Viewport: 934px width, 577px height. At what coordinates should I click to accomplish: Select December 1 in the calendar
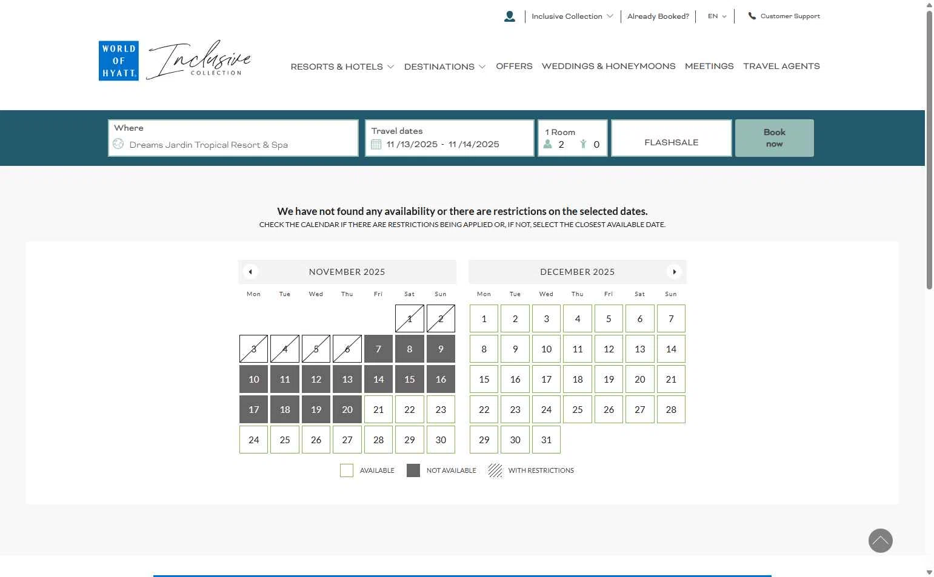pyautogui.click(x=484, y=318)
